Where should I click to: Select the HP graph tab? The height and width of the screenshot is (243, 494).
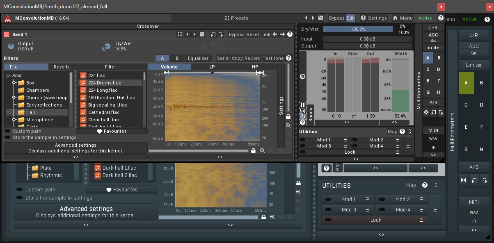(255, 67)
